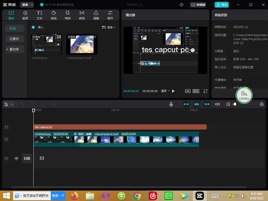
Task: Click the delete clip icon
Action: 53,104
